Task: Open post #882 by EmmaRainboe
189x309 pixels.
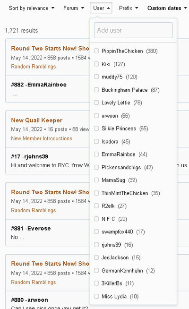Action: (39, 85)
